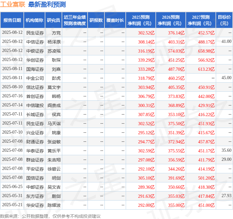
Task: Click analyst name 阎贵成
Action: (54, 105)
